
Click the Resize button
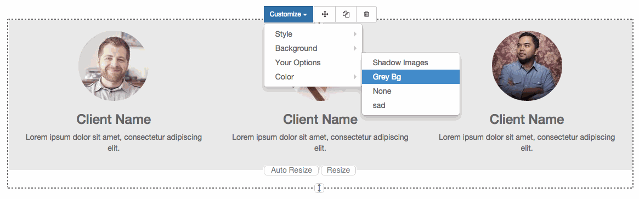pyautogui.click(x=338, y=170)
